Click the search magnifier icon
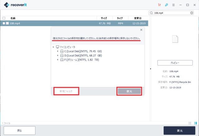The image size is (199, 136). (x=151, y=13)
